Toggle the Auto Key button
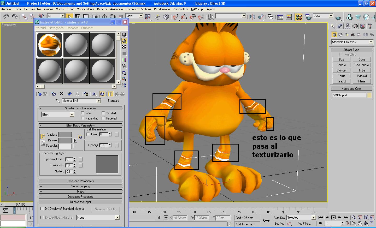The width and height of the screenshot is (376, 228). [x=279, y=218]
